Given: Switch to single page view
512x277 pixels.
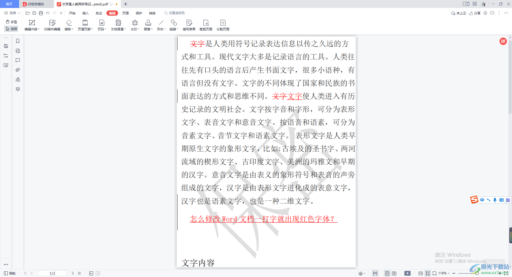Looking at the screenshot, I should 387,273.
